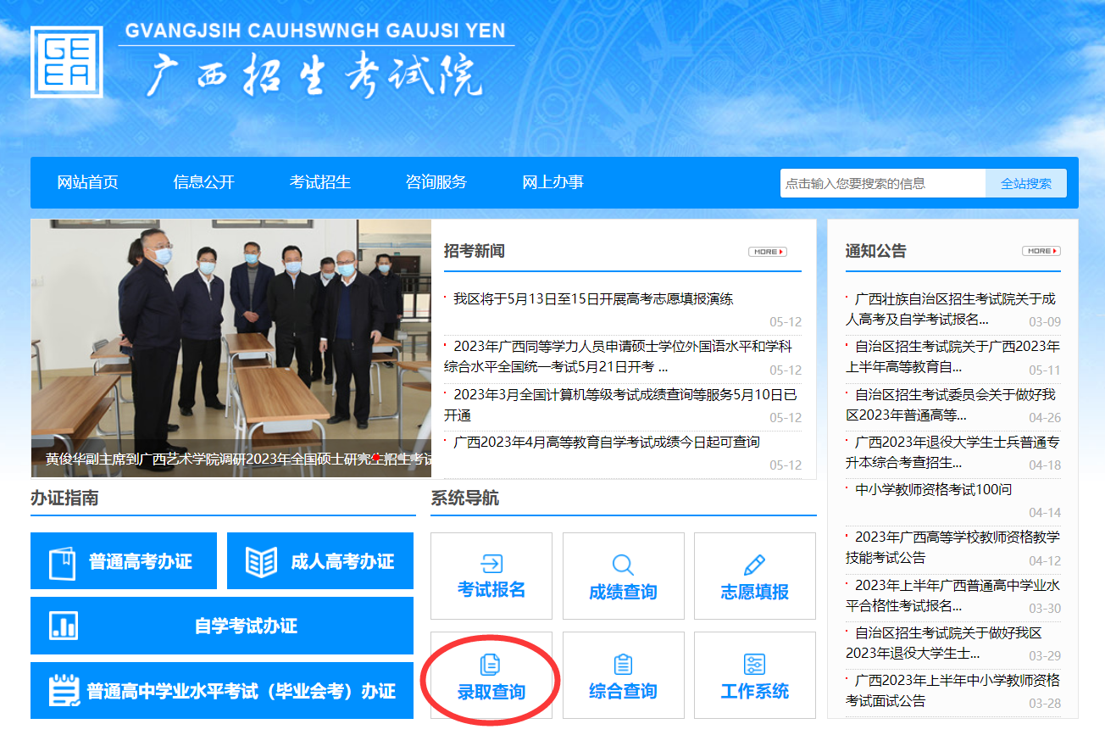Open 综合查询 general query icon
The height and width of the screenshot is (735, 1105).
coord(623,677)
